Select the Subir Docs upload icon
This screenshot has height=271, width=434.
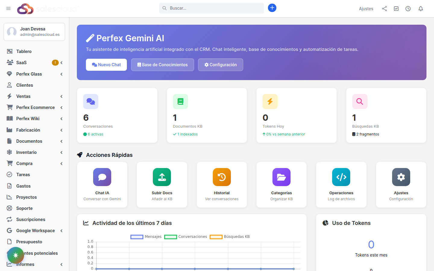pyautogui.click(x=162, y=177)
